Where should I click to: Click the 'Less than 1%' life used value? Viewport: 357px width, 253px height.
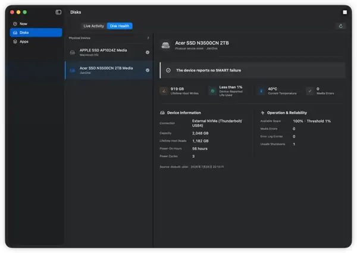pyautogui.click(x=231, y=88)
